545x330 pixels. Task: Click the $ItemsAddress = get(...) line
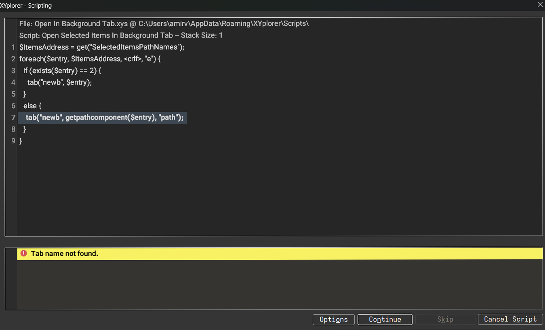tap(101, 47)
